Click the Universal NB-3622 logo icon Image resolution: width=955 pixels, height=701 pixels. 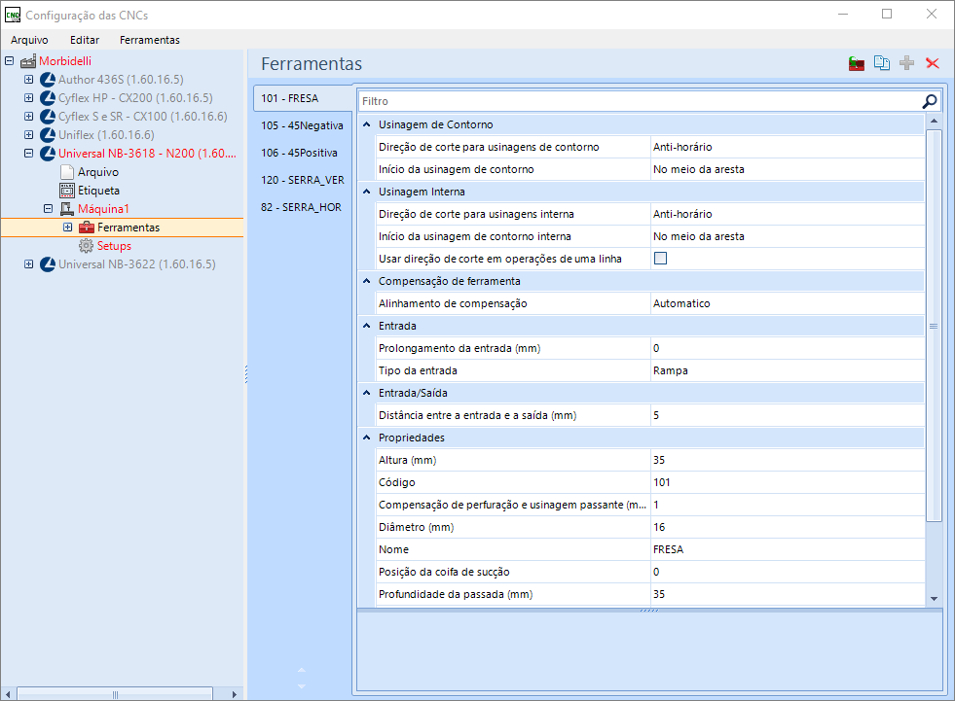(x=48, y=264)
